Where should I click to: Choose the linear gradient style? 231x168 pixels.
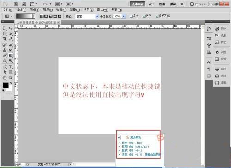click(x=42, y=16)
